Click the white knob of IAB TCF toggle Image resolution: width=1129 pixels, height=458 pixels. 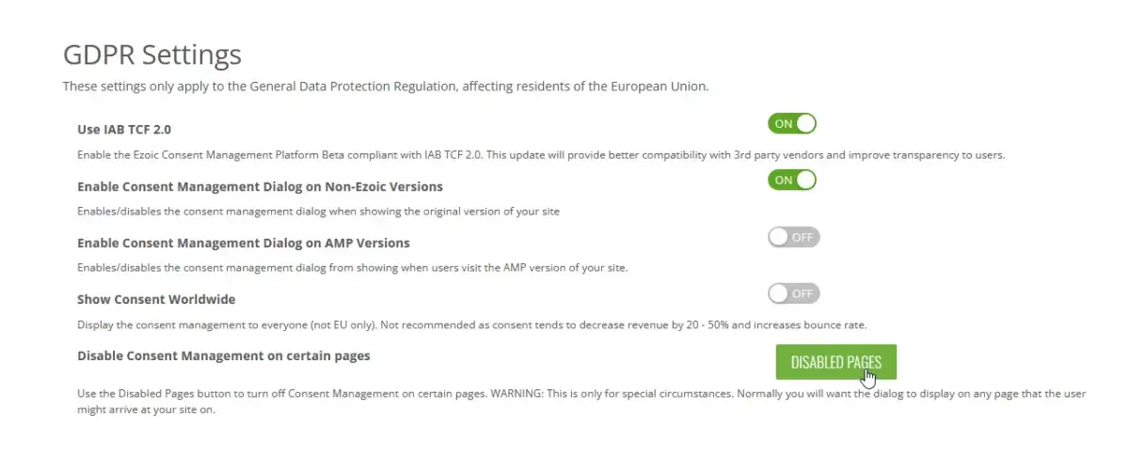805,124
